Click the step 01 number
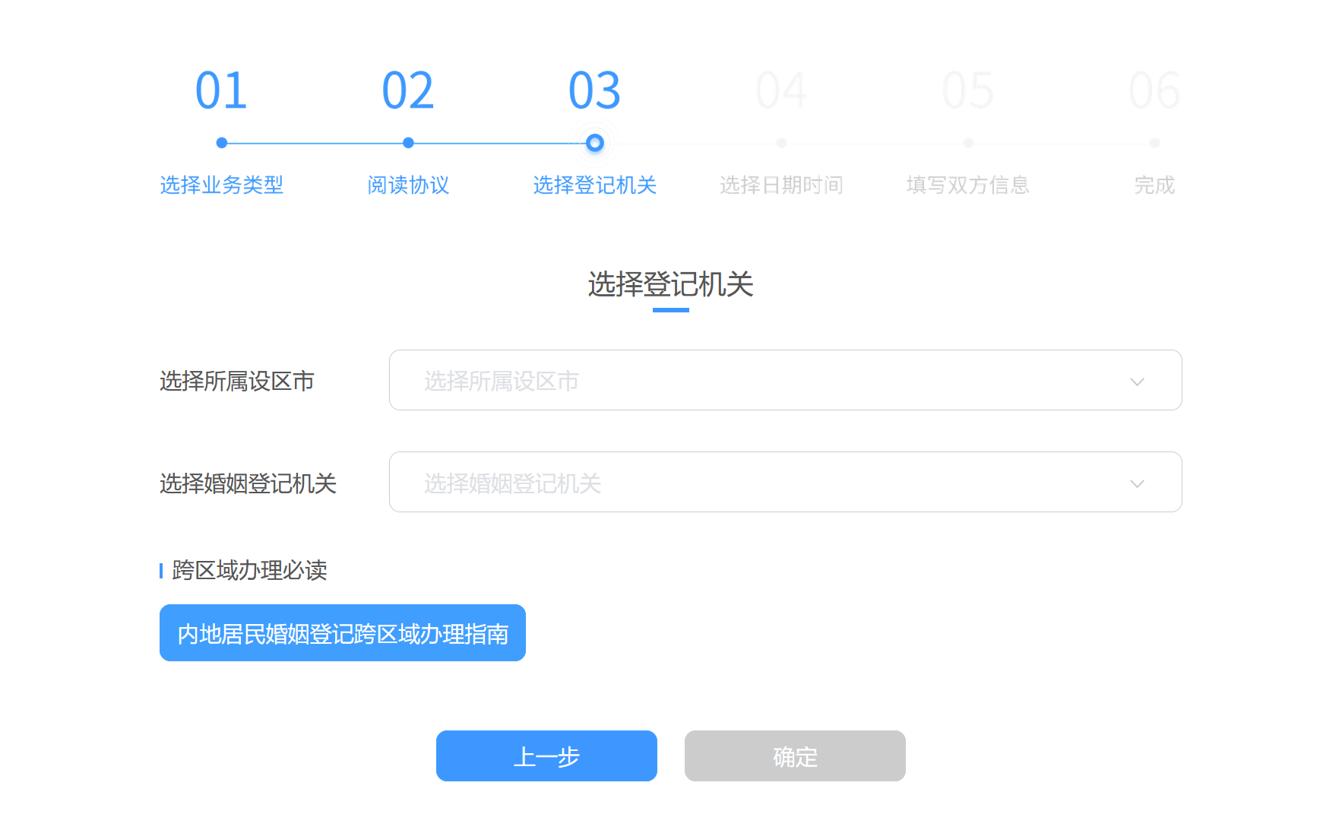Image resolution: width=1339 pixels, height=830 pixels. click(x=221, y=91)
